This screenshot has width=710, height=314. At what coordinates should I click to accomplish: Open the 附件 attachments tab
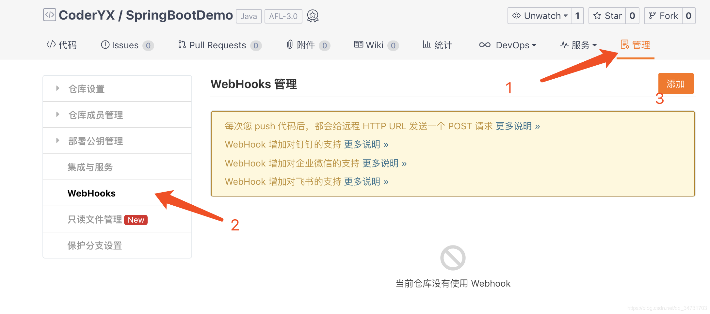pos(308,45)
